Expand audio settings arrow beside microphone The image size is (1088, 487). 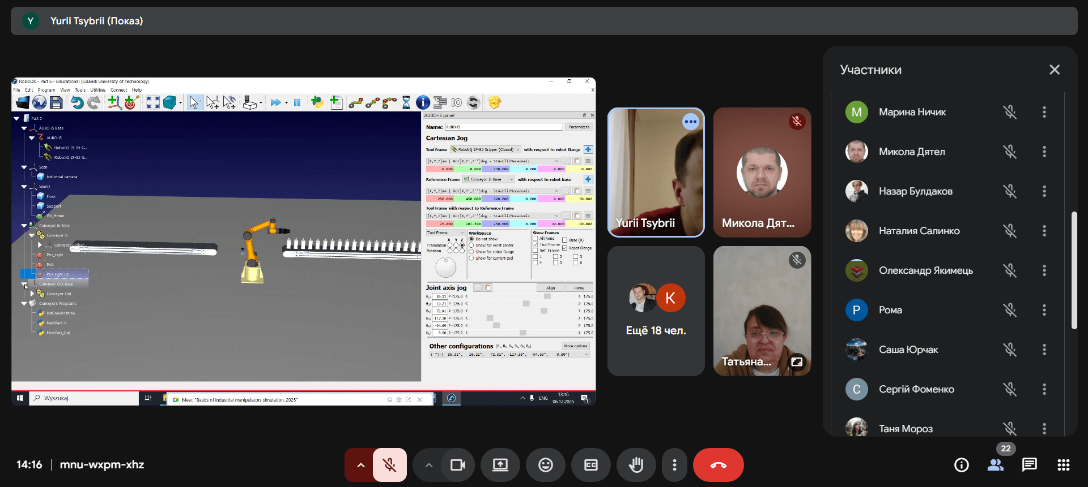point(360,465)
